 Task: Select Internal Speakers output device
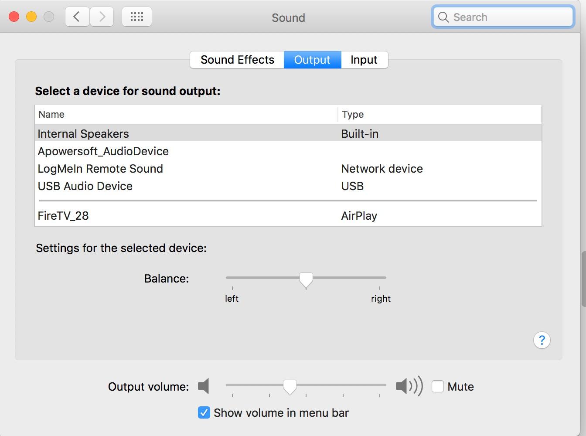point(83,133)
